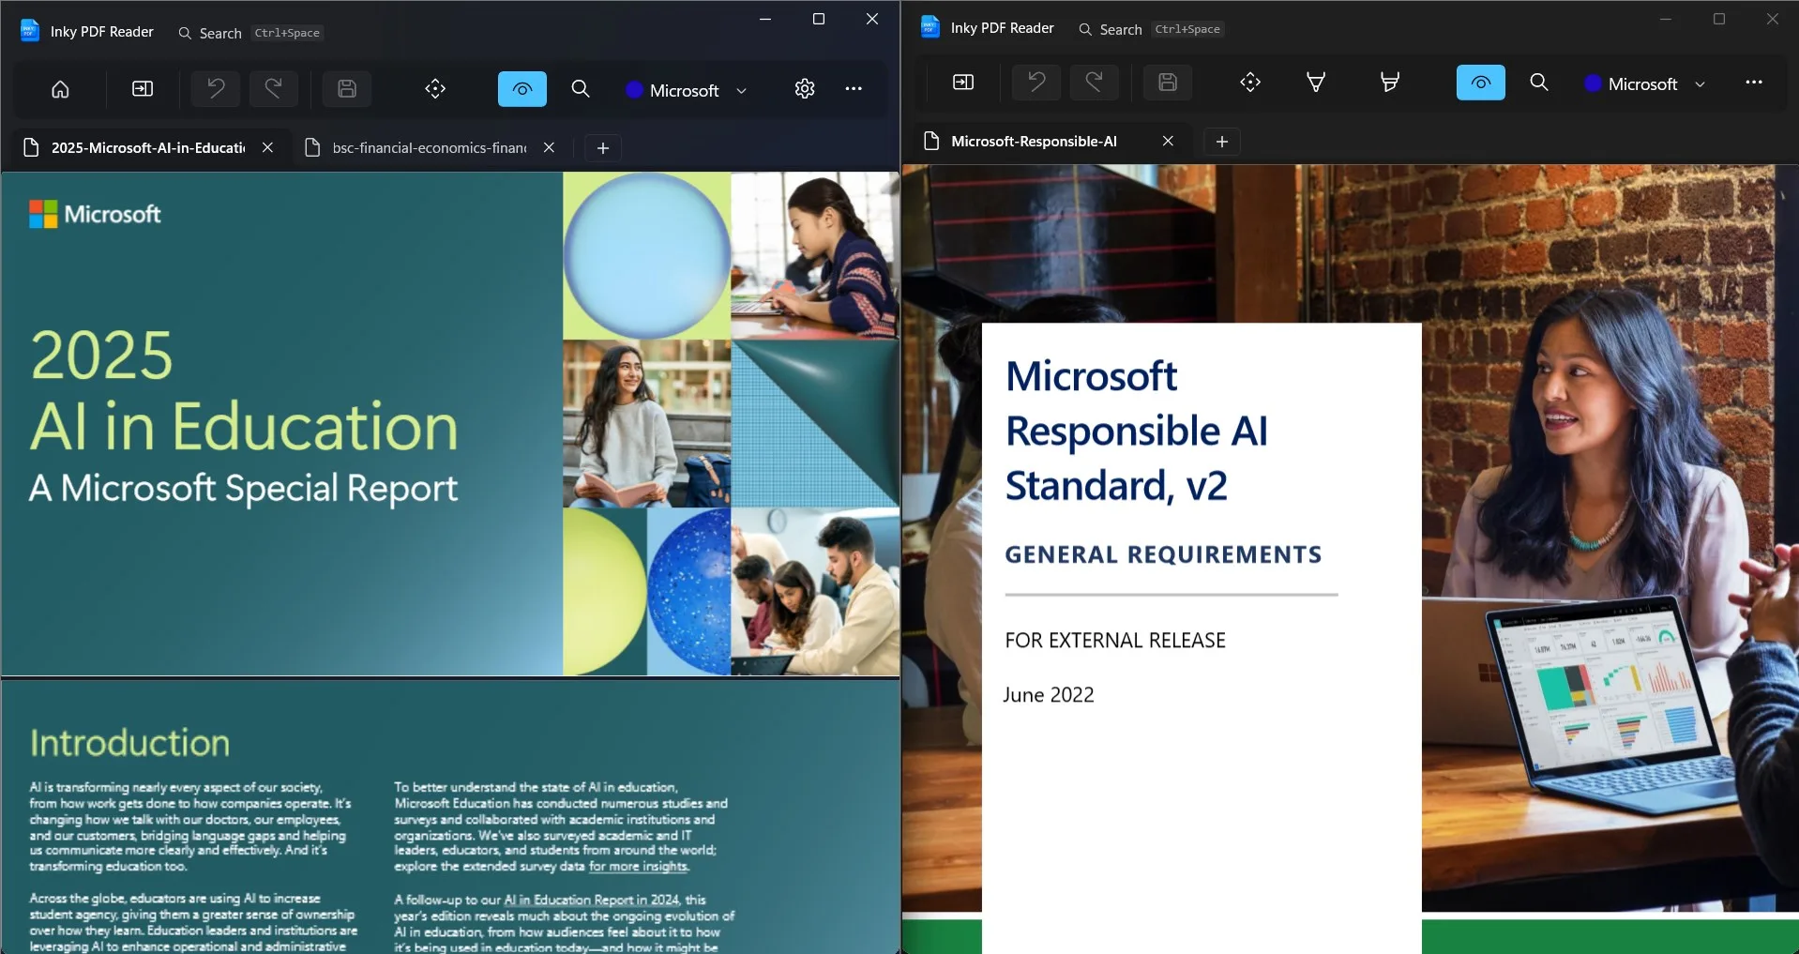Open more options ellipsis in right window
The width and height of the screenshot is (1799, 954).
tap(1754, 83)
